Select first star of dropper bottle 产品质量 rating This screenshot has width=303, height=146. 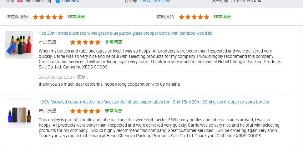[73, 42]
